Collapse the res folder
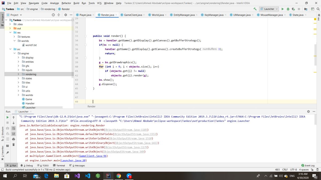The height and width of the screenshot is (180, 321). click(10, 33)
